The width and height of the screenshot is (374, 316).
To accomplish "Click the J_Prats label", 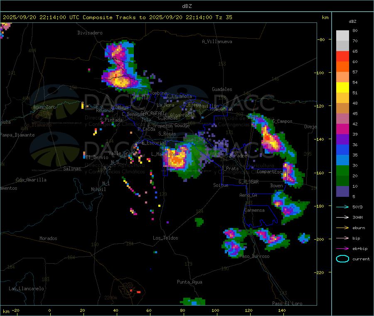I will [230, 169].
